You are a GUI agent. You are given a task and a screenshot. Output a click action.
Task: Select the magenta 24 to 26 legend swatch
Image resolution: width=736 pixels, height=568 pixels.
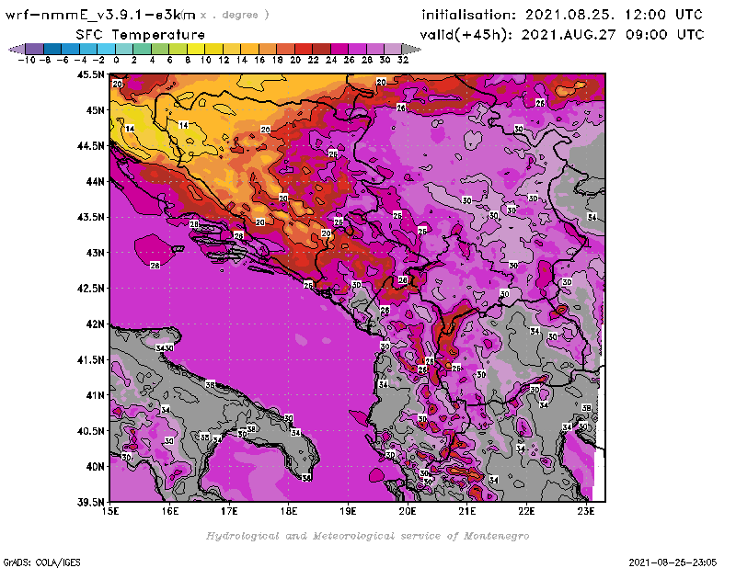(339, 50)
